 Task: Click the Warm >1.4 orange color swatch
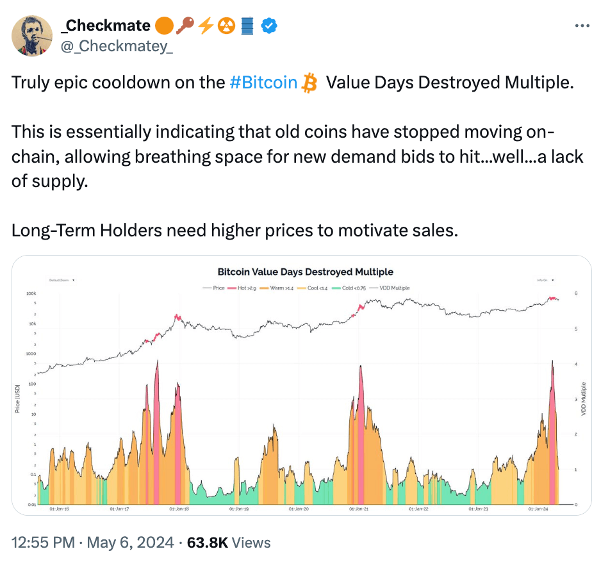coord(264,288)
